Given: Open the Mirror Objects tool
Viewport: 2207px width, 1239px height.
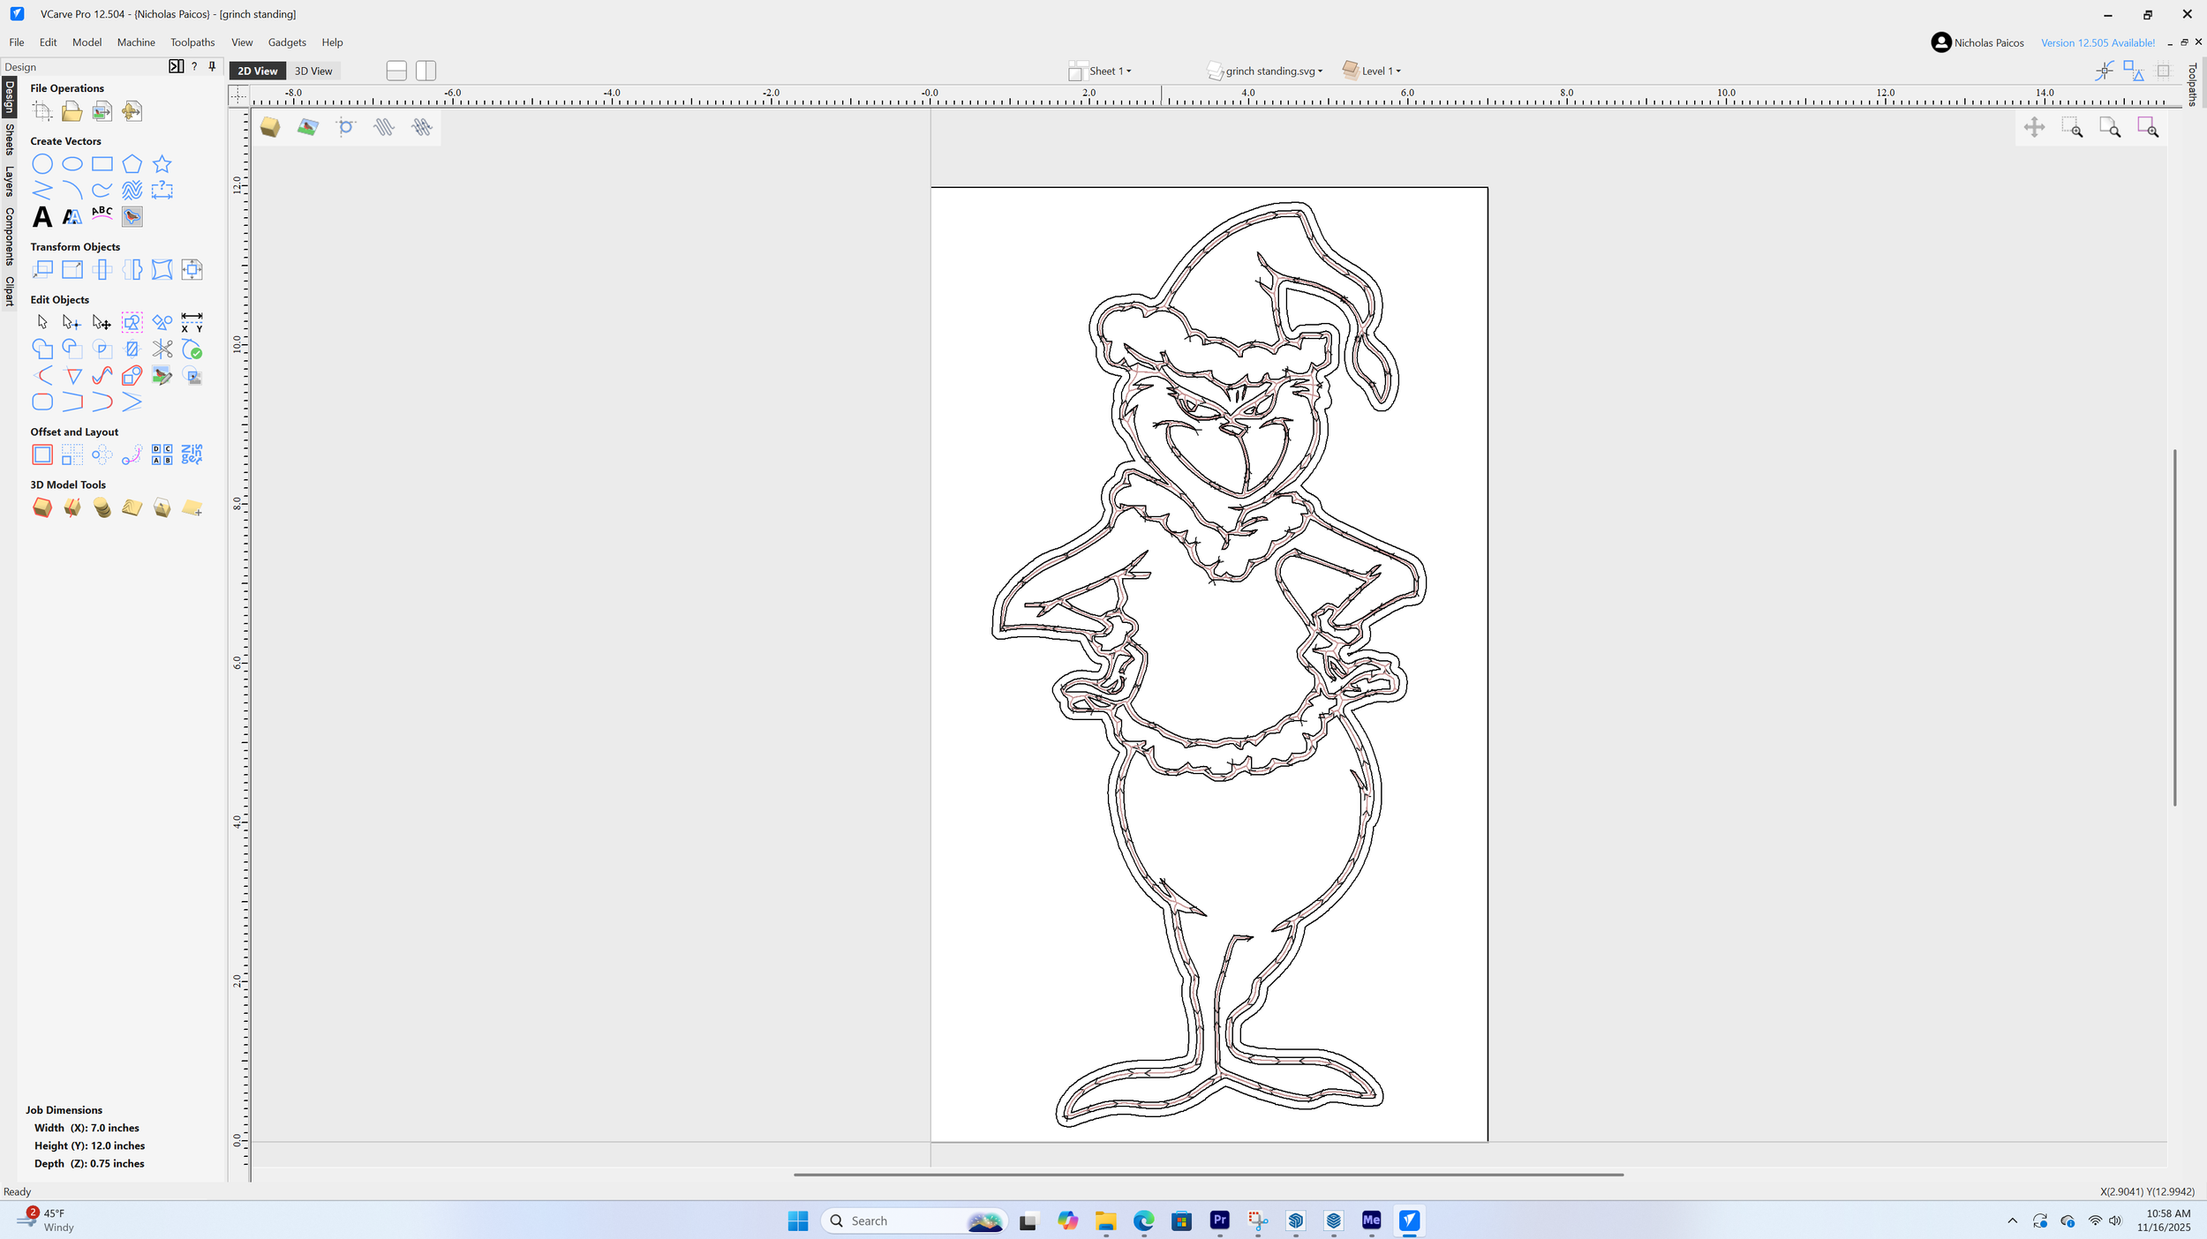Looking at the screenshot, I should 132,269.
